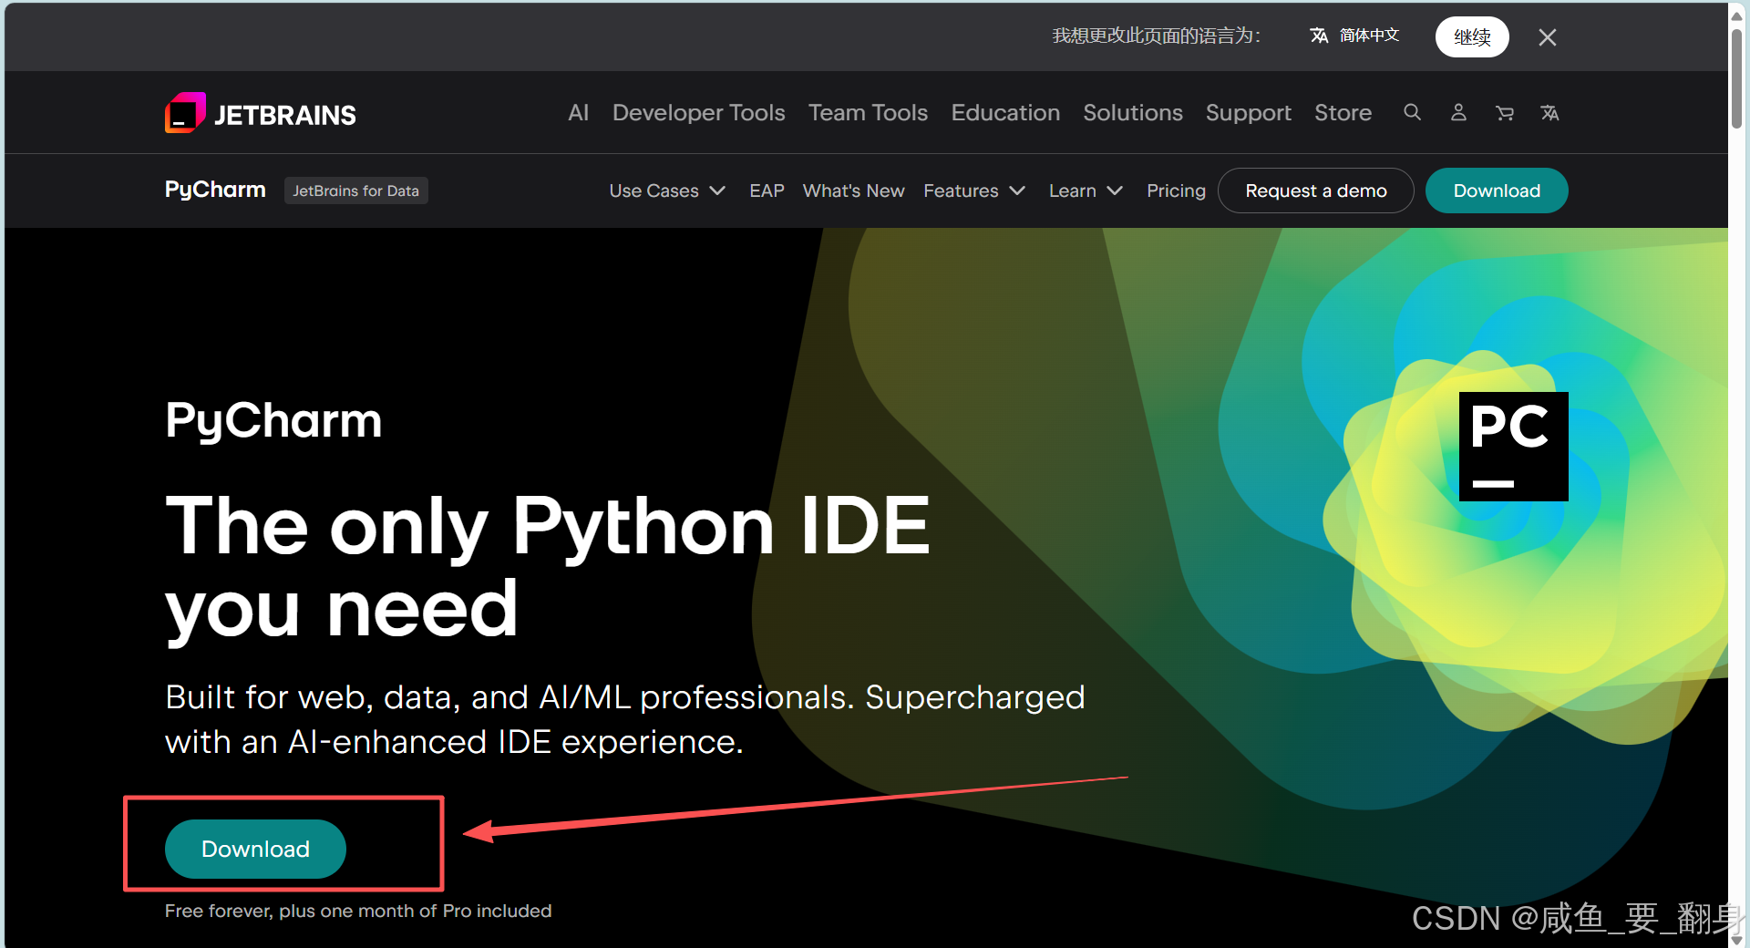
Task: Expand the Use Cases dropdown
Action: click(667, 191)
